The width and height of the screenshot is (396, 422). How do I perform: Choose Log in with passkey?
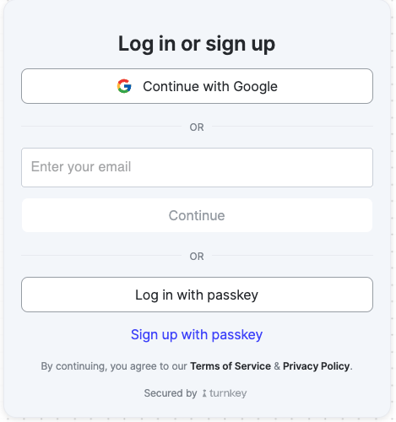click(197, 295)
